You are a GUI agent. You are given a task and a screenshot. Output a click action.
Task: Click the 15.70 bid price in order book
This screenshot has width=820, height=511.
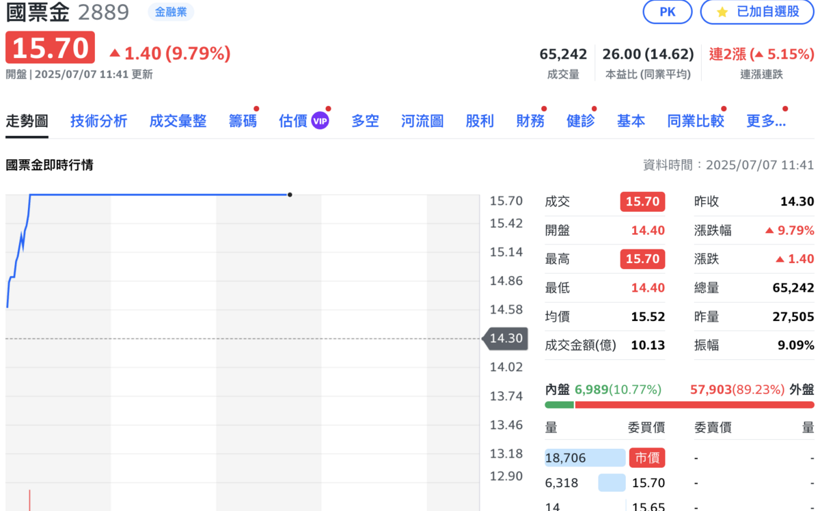[x=648, y=483]
